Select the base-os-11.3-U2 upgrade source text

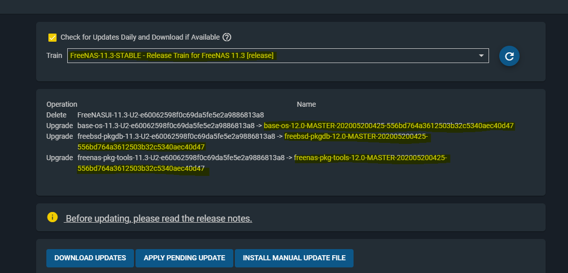point(166,126)
